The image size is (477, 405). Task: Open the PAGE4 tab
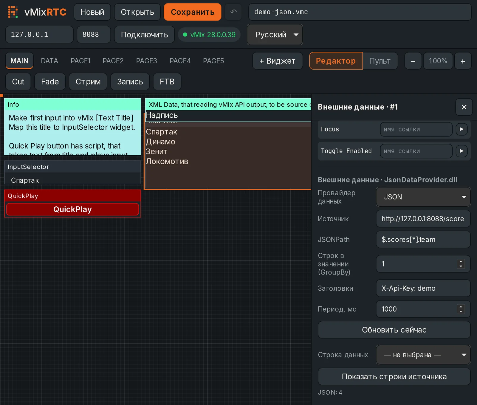(180, 61)
